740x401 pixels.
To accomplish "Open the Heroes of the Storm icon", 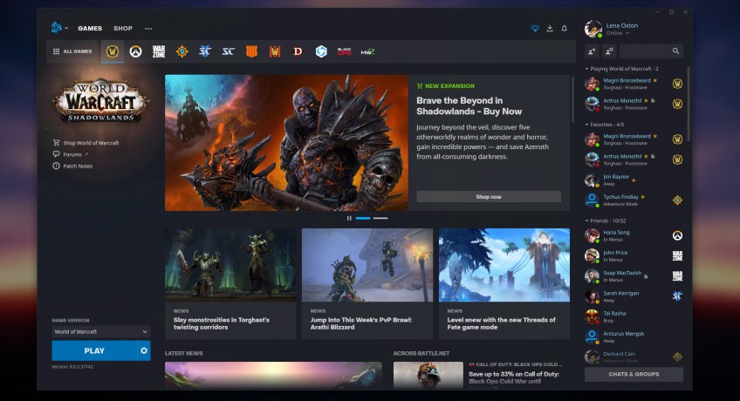I will 321,51.
